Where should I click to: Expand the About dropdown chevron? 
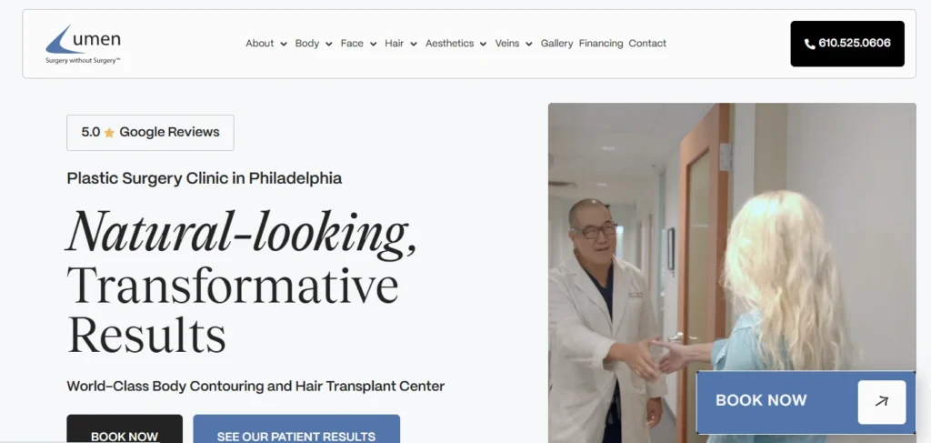[284, 44]
